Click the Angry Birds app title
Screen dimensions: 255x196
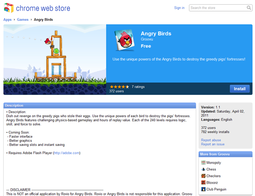[156, 33]
